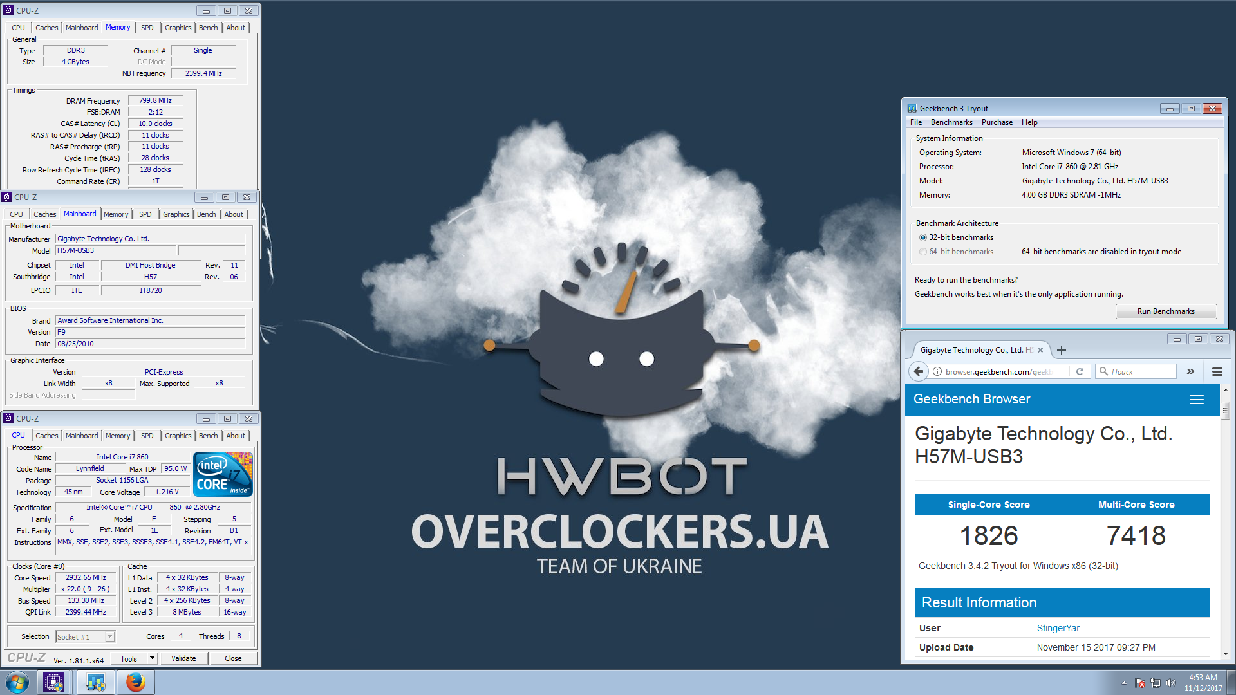Open the Help menu in Geekbench
Viewport: 1236px width, 695px height.
click(1029, 122)
